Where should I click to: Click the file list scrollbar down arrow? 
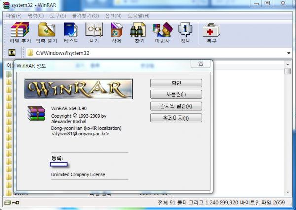click(x=288, y=192)
